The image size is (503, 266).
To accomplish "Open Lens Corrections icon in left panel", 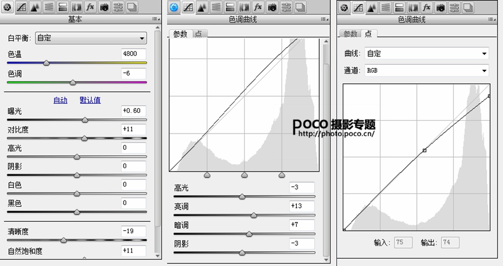I will click(x=77, y=7).
